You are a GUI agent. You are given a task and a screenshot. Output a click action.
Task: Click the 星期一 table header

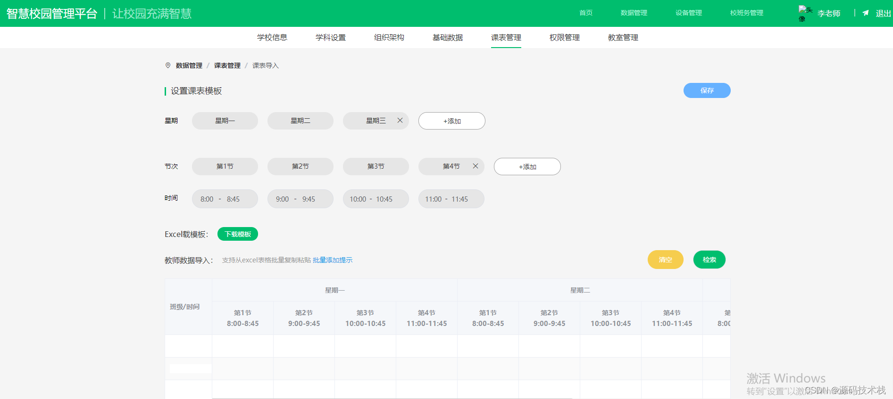click(335, 290)
